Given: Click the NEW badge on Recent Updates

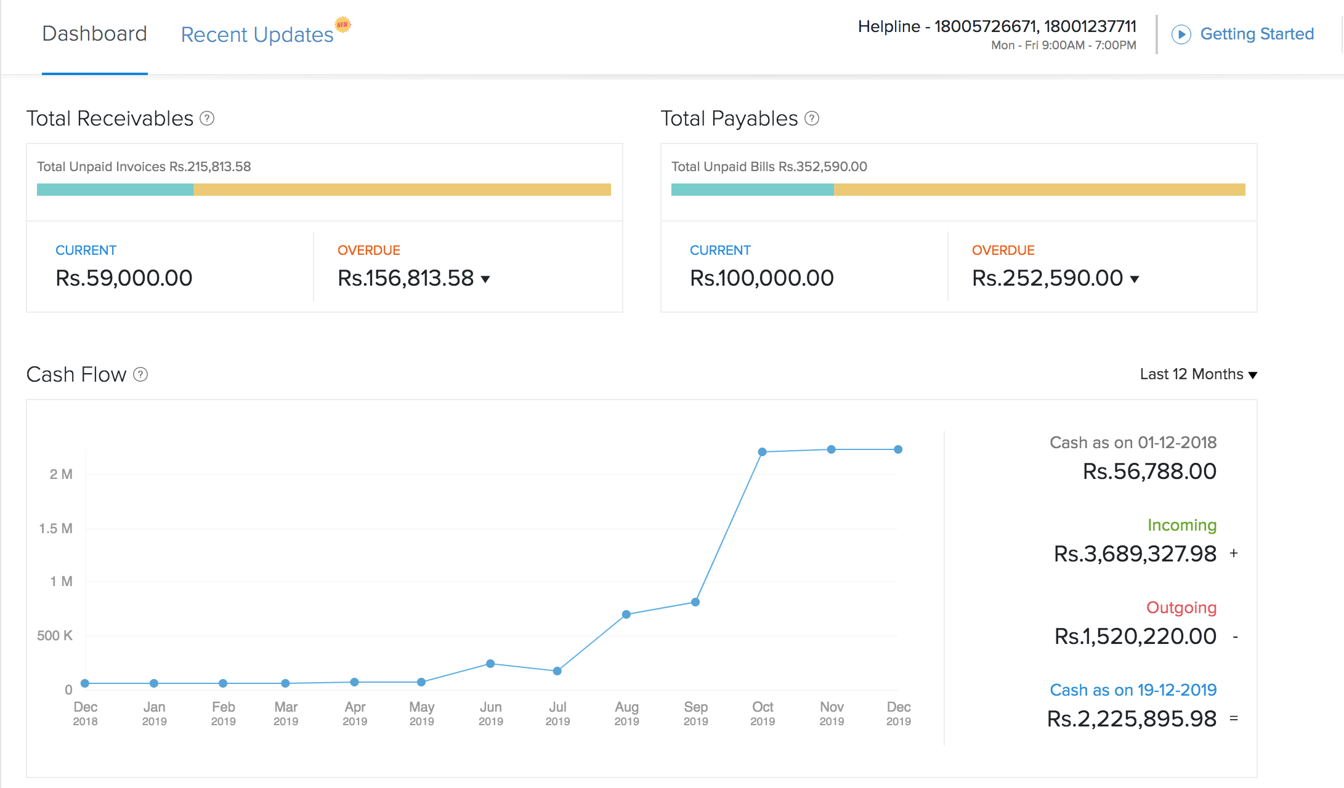Looking at the screenshot, I should click(x=342, y=25).
